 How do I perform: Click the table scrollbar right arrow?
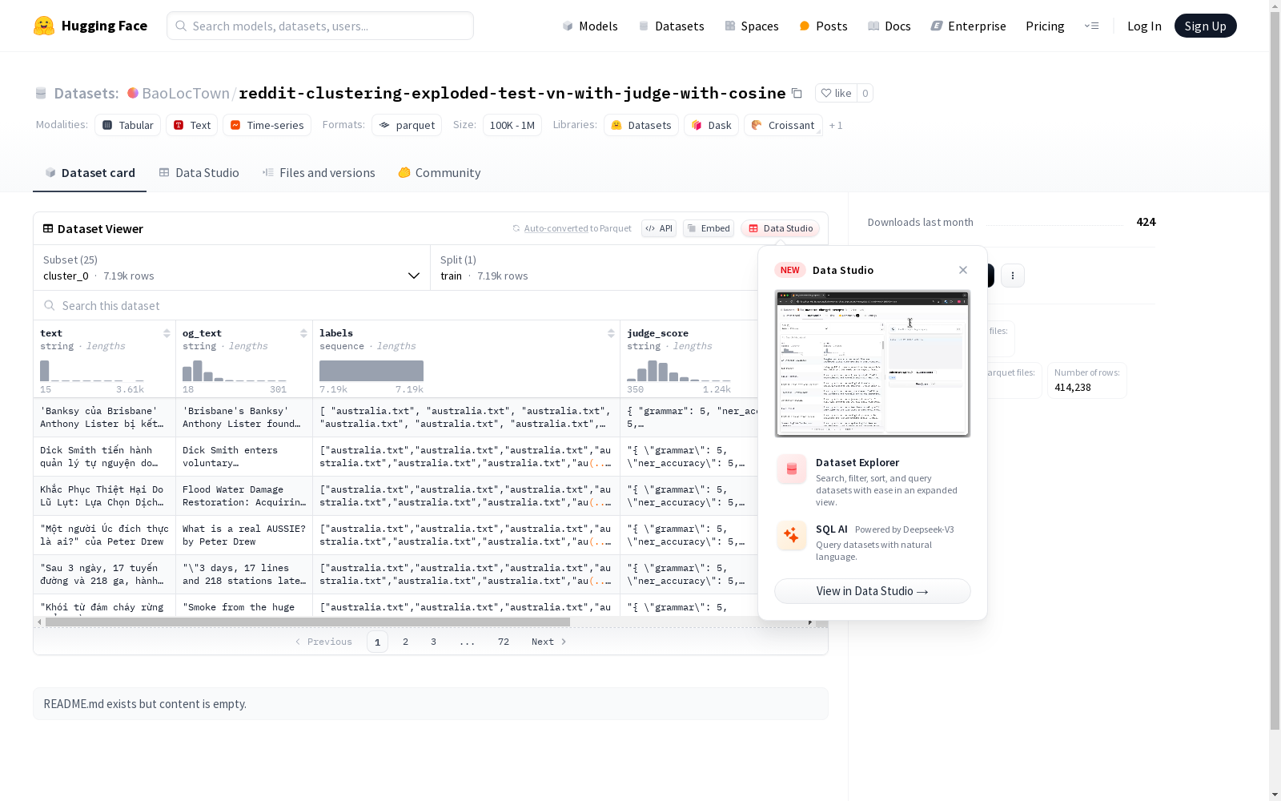pyautogui.click(x=810, y=622)
